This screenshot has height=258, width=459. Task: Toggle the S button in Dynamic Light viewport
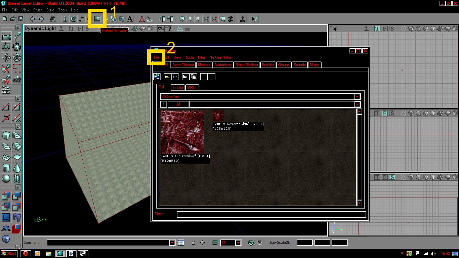pos(87,29)
